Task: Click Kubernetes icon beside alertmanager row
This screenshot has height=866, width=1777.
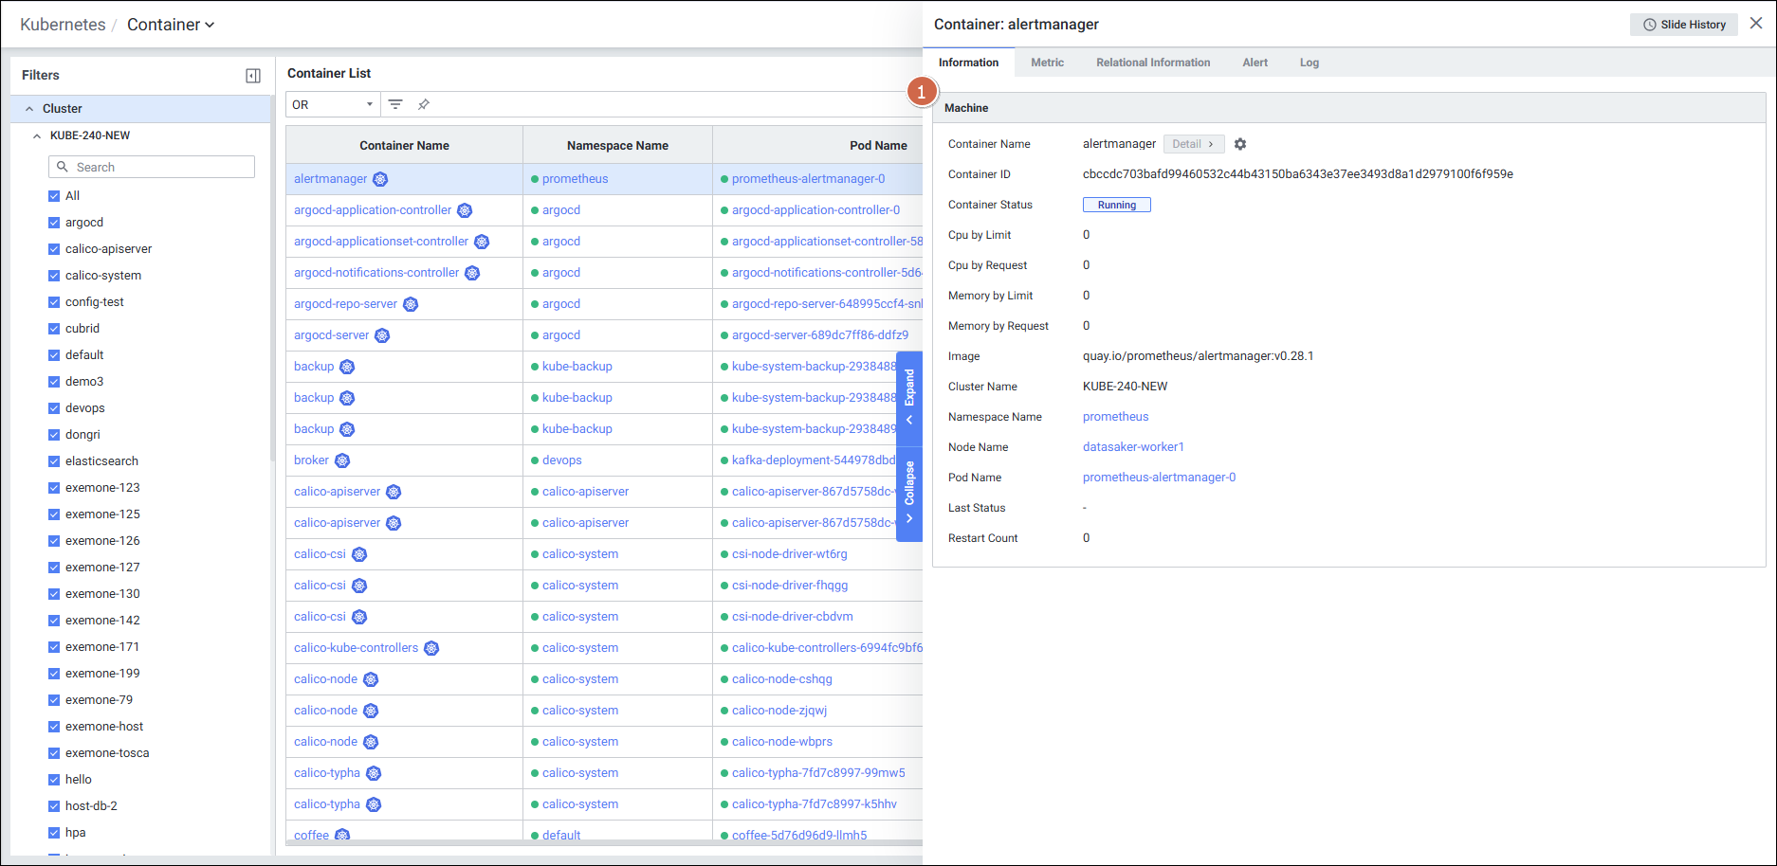Action: (380, 179)
